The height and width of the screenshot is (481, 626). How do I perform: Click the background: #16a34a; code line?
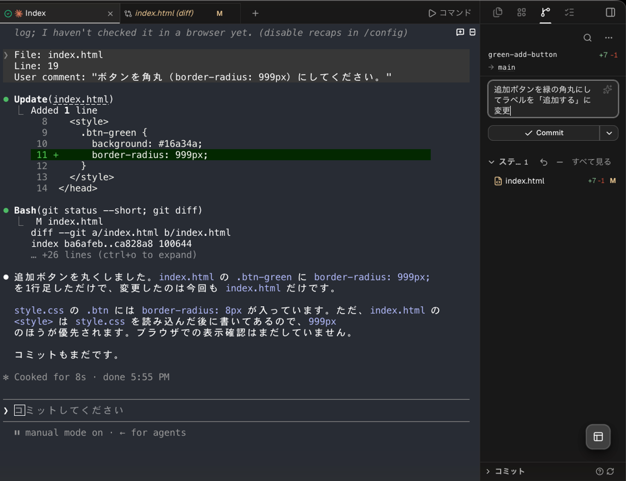(147, 144)
